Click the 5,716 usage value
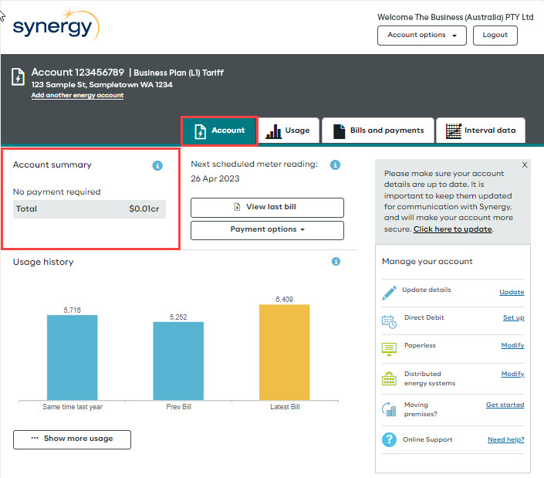This screenshot has width=544, height=478. 73,310
